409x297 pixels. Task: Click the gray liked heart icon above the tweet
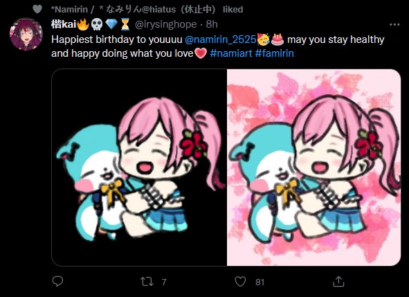point(37,9)
